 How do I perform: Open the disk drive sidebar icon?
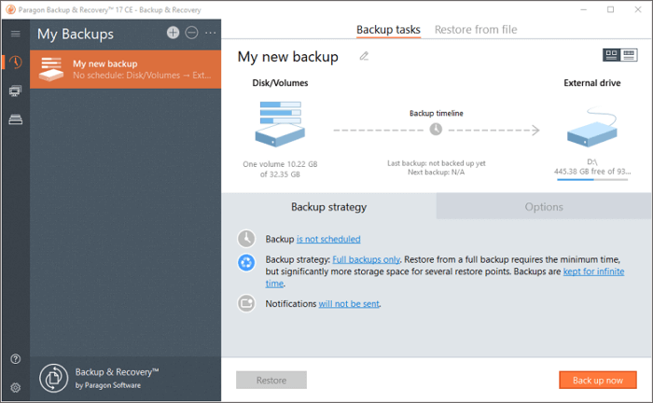click(16, 119)
